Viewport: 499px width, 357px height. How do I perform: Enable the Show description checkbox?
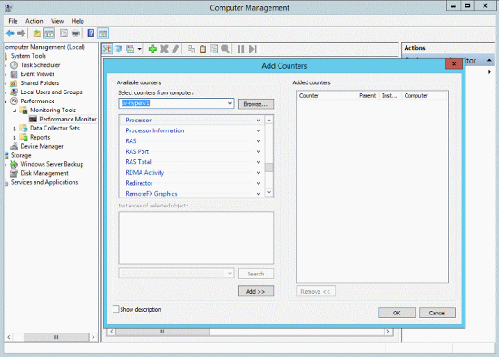pos(116,309)
